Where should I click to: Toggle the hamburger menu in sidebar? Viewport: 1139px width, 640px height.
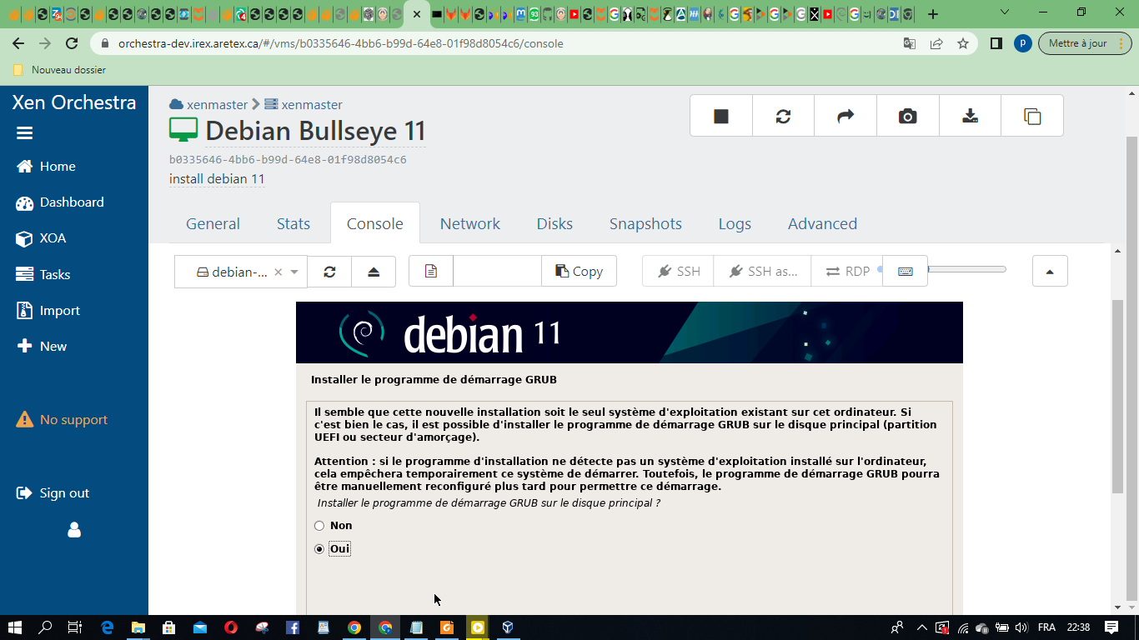(x=24, y=133)
